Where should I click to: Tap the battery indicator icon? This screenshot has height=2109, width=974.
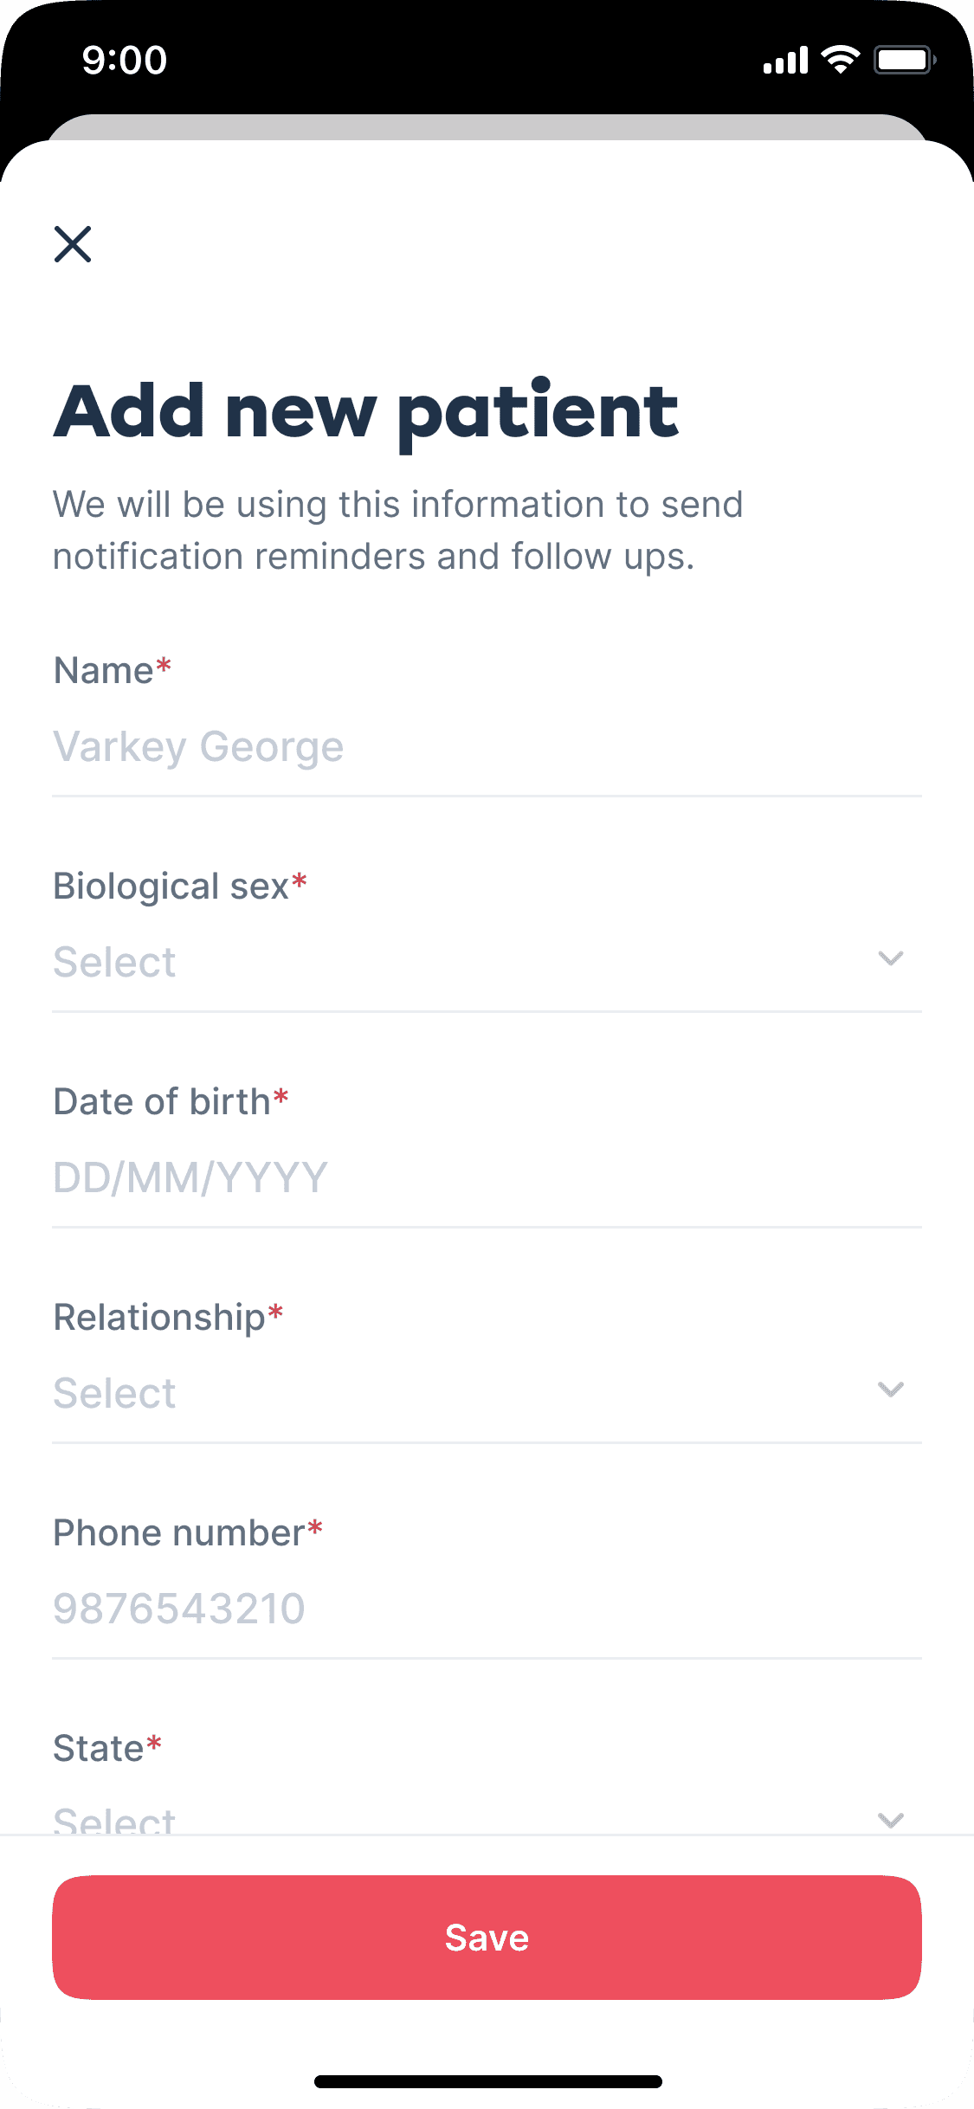click(904, 60)
